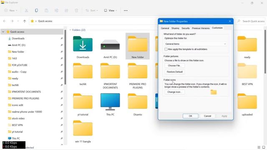Viewport: 267px width, 150px height.
Task: Switch to the Sharing tab
Action: pyautogui.click(x=175, y=28)
